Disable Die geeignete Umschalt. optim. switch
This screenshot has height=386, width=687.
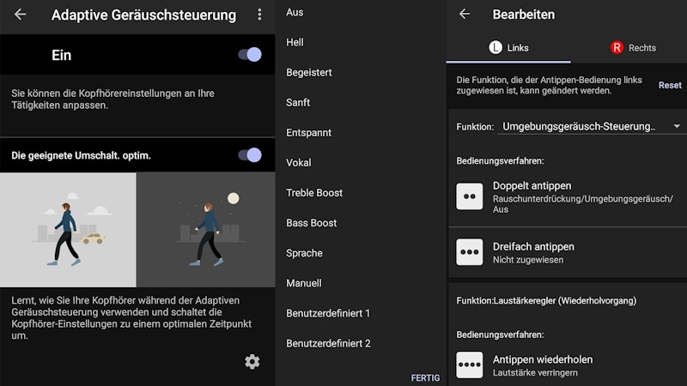[x=250, y=155]
